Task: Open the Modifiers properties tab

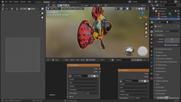Action: click(x=152, y=55)
